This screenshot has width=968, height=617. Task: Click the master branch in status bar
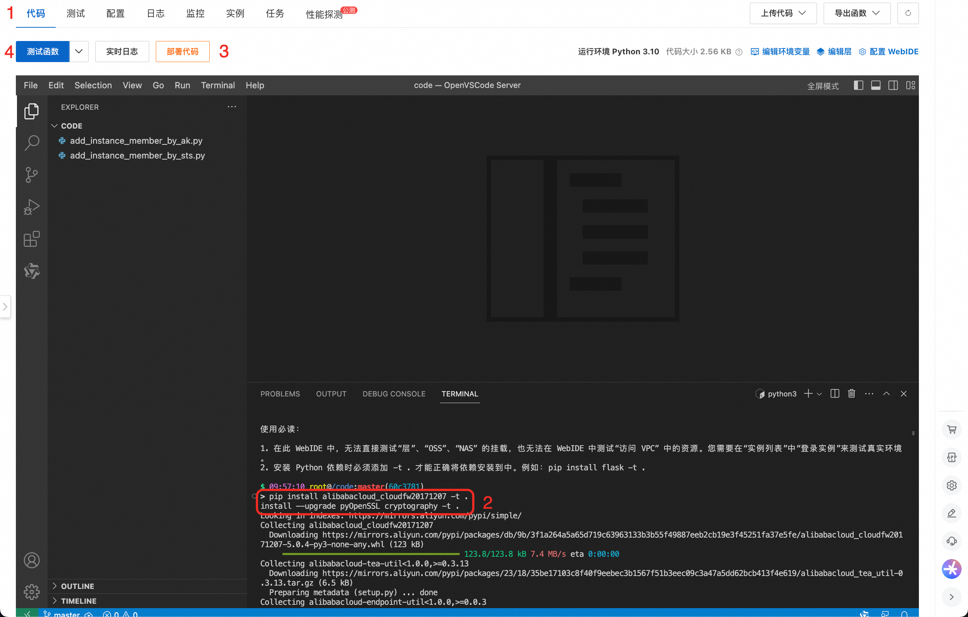point(62,614)
